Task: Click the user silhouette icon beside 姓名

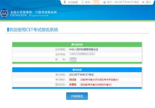Action: click(83, 2)
